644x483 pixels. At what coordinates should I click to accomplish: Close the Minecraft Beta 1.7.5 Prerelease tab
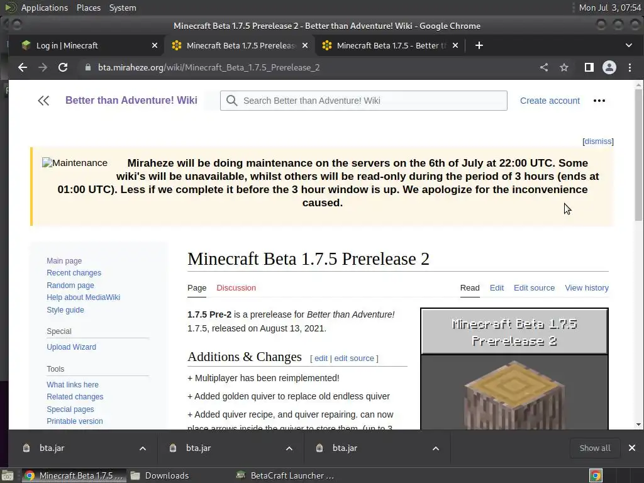coord(305,45)
